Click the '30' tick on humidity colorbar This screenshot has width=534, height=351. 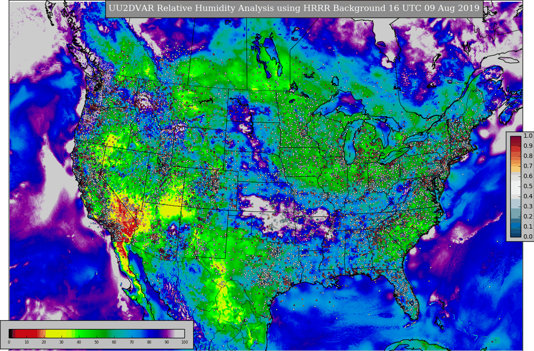[x=61, y=342]
